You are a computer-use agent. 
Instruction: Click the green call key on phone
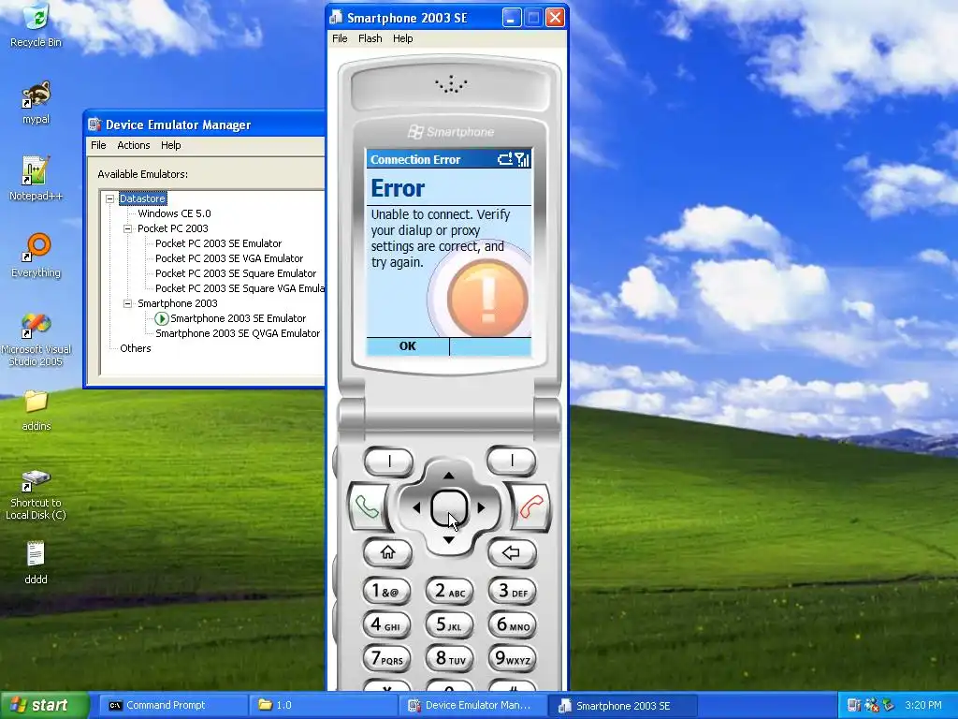pos(368,506)
